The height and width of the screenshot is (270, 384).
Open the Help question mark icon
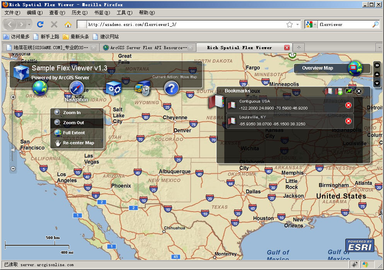pos(171,89)
